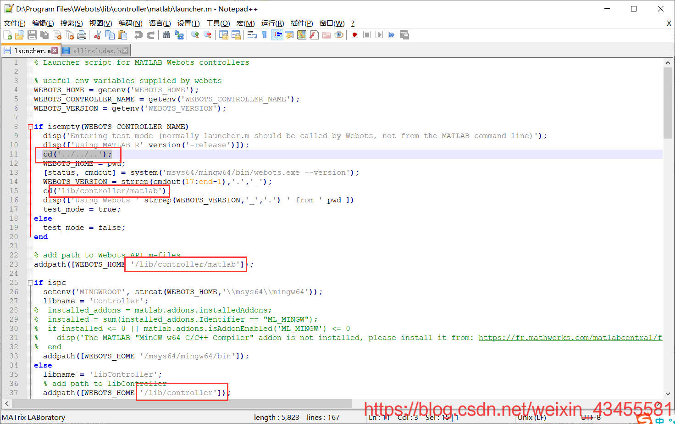The height and width of the screenshot is (424, 675).
Task: Open the fr.mathworks.com link on line 31
Action: [570, 338]
